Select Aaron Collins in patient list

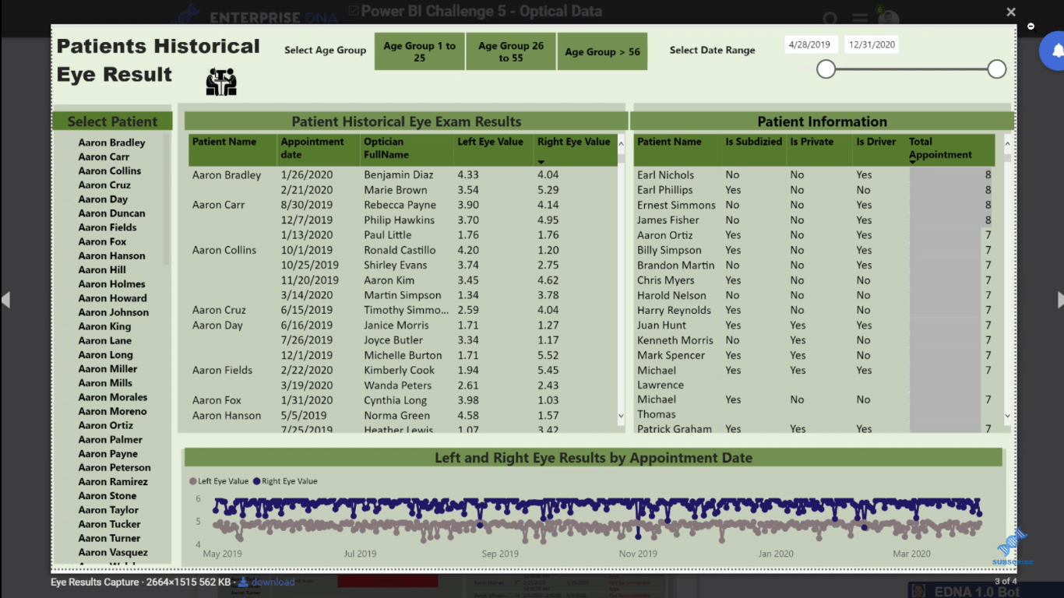tap(110, 171)
